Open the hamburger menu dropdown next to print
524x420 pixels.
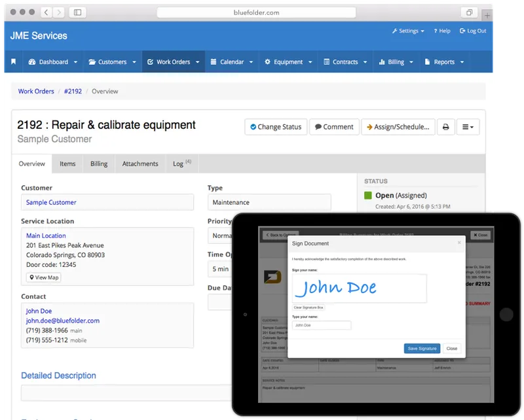pos(468,127)
